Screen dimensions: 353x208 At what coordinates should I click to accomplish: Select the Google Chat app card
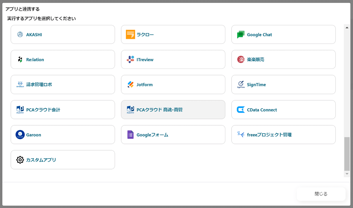283,34
